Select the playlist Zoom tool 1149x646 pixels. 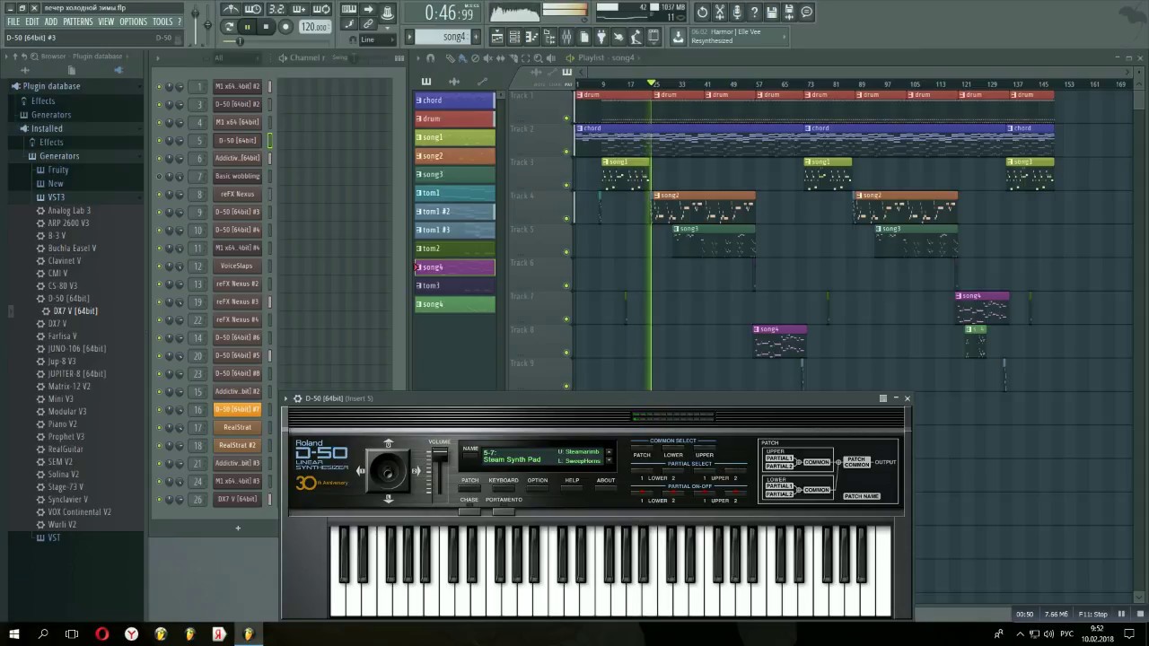point(539,57)
